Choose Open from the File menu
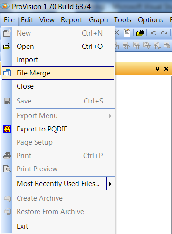The width and height of the screenshot is (172, 234). (x=58, y=47)
